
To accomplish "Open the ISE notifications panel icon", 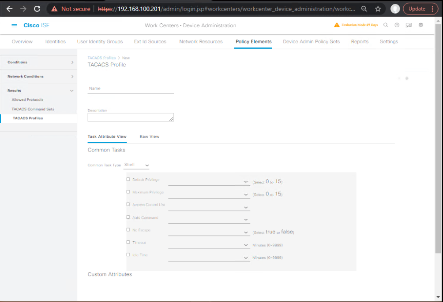I will [409, 25].
